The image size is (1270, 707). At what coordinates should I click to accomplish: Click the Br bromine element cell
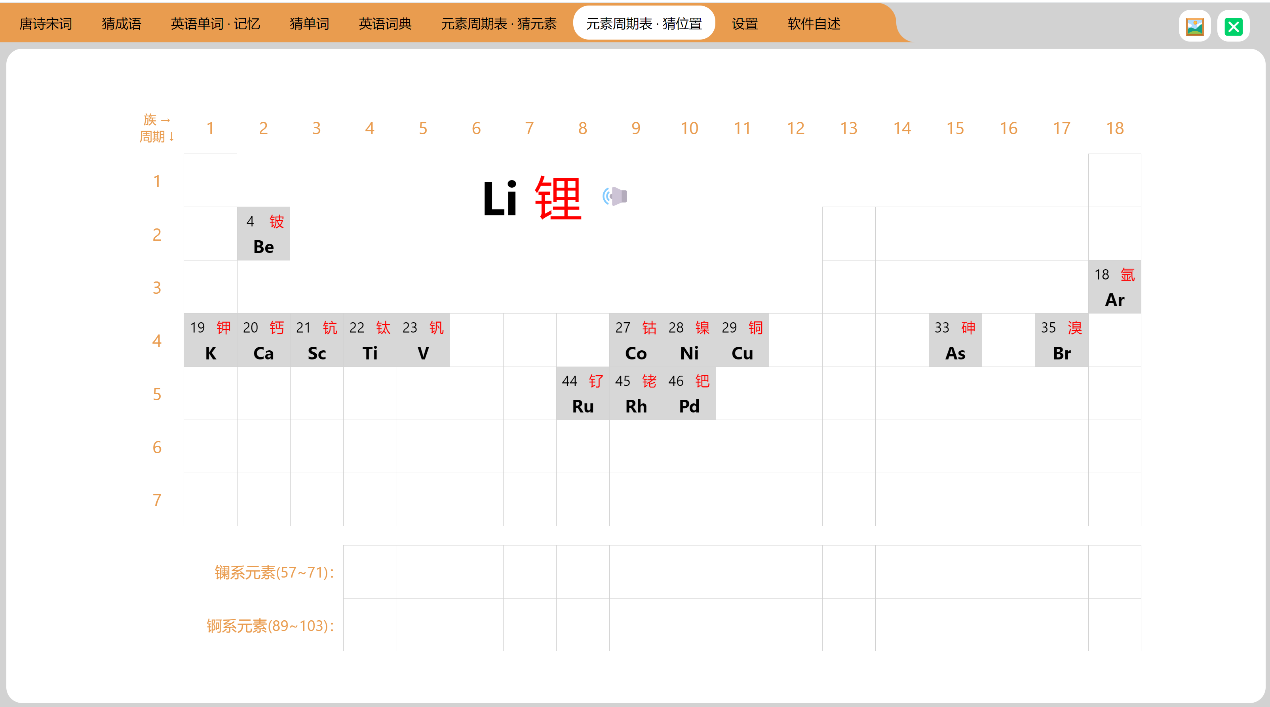click(1061, 340)
